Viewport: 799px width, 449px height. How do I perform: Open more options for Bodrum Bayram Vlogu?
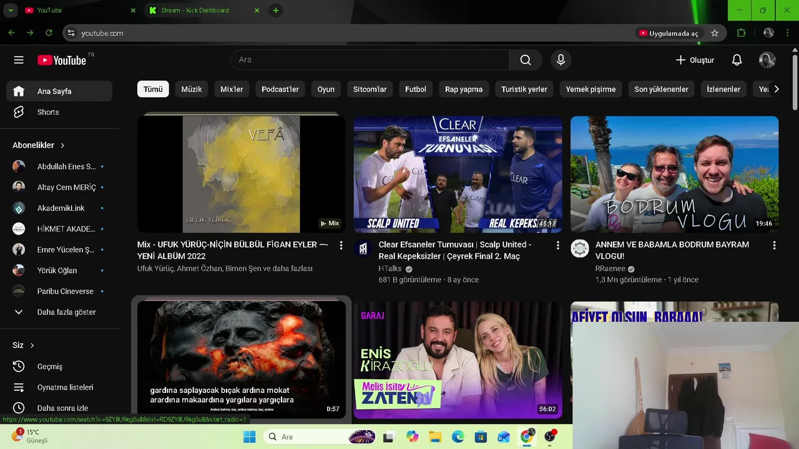[774, 246]
